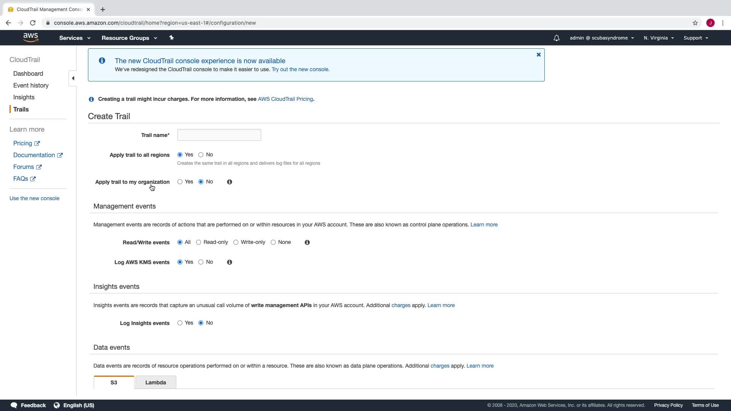Click info icon beside Read/Write events
731x411 pixels.
(x=307, y=242)
